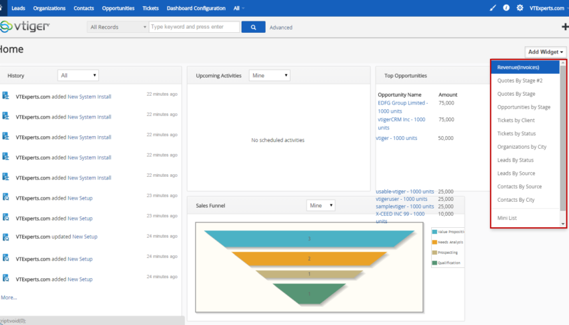Viewport: 569px width, 325px height.
Task: Click Qualification green funnel segment
Action: (x=309, y=294)
